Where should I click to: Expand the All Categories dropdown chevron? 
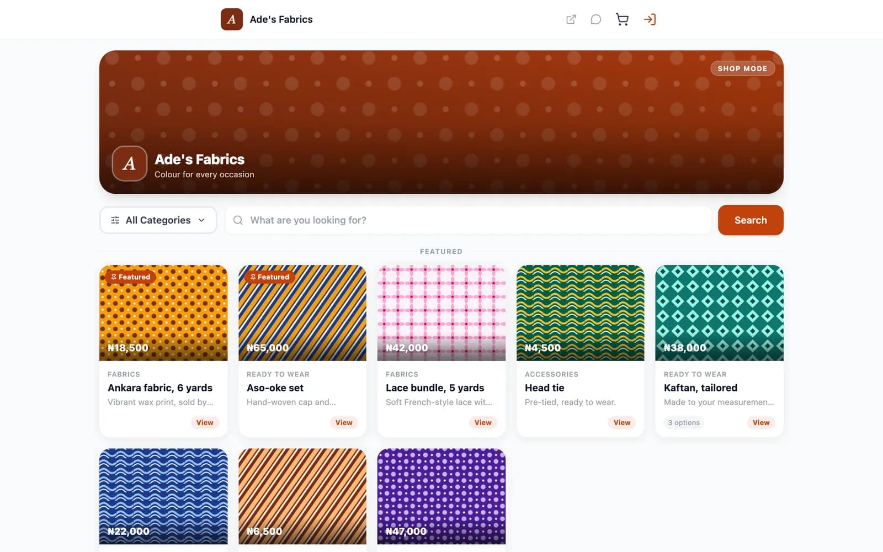[201, 220]
